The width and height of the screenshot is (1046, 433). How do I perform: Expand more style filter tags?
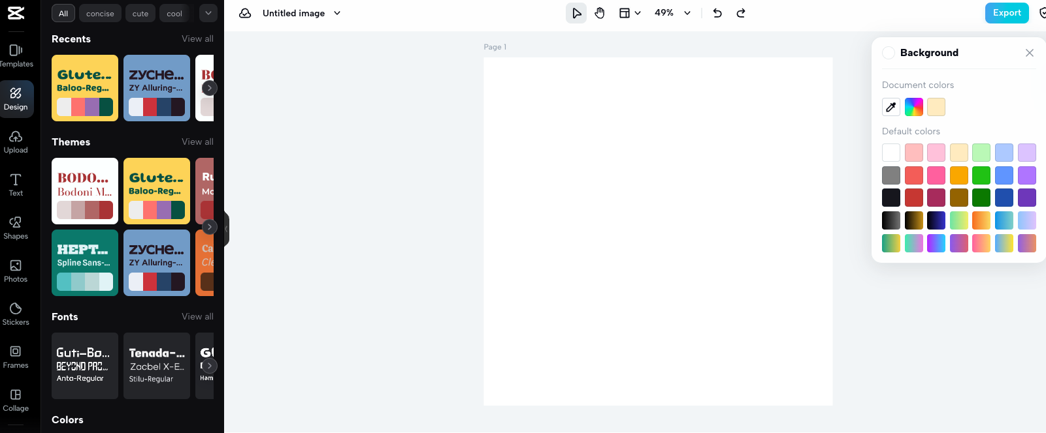coord(208,13)
